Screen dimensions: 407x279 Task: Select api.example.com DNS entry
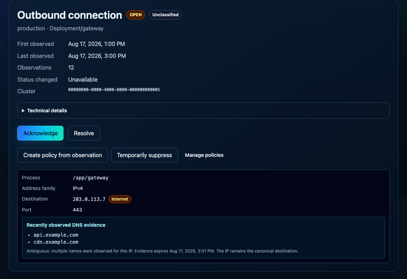[x=56, y=235]
